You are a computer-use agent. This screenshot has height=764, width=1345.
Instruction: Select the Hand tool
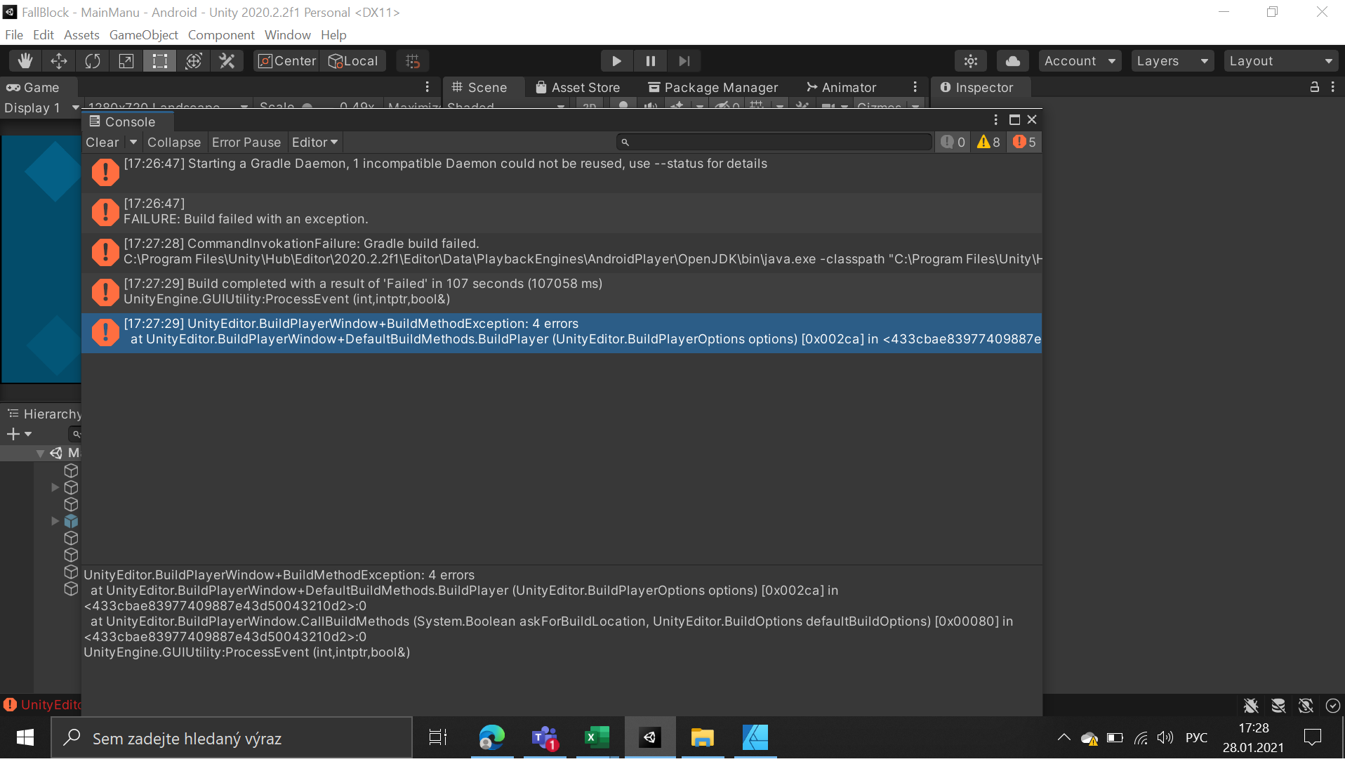click(25, 61)
